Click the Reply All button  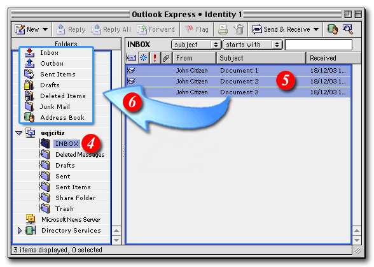point(111,29)
